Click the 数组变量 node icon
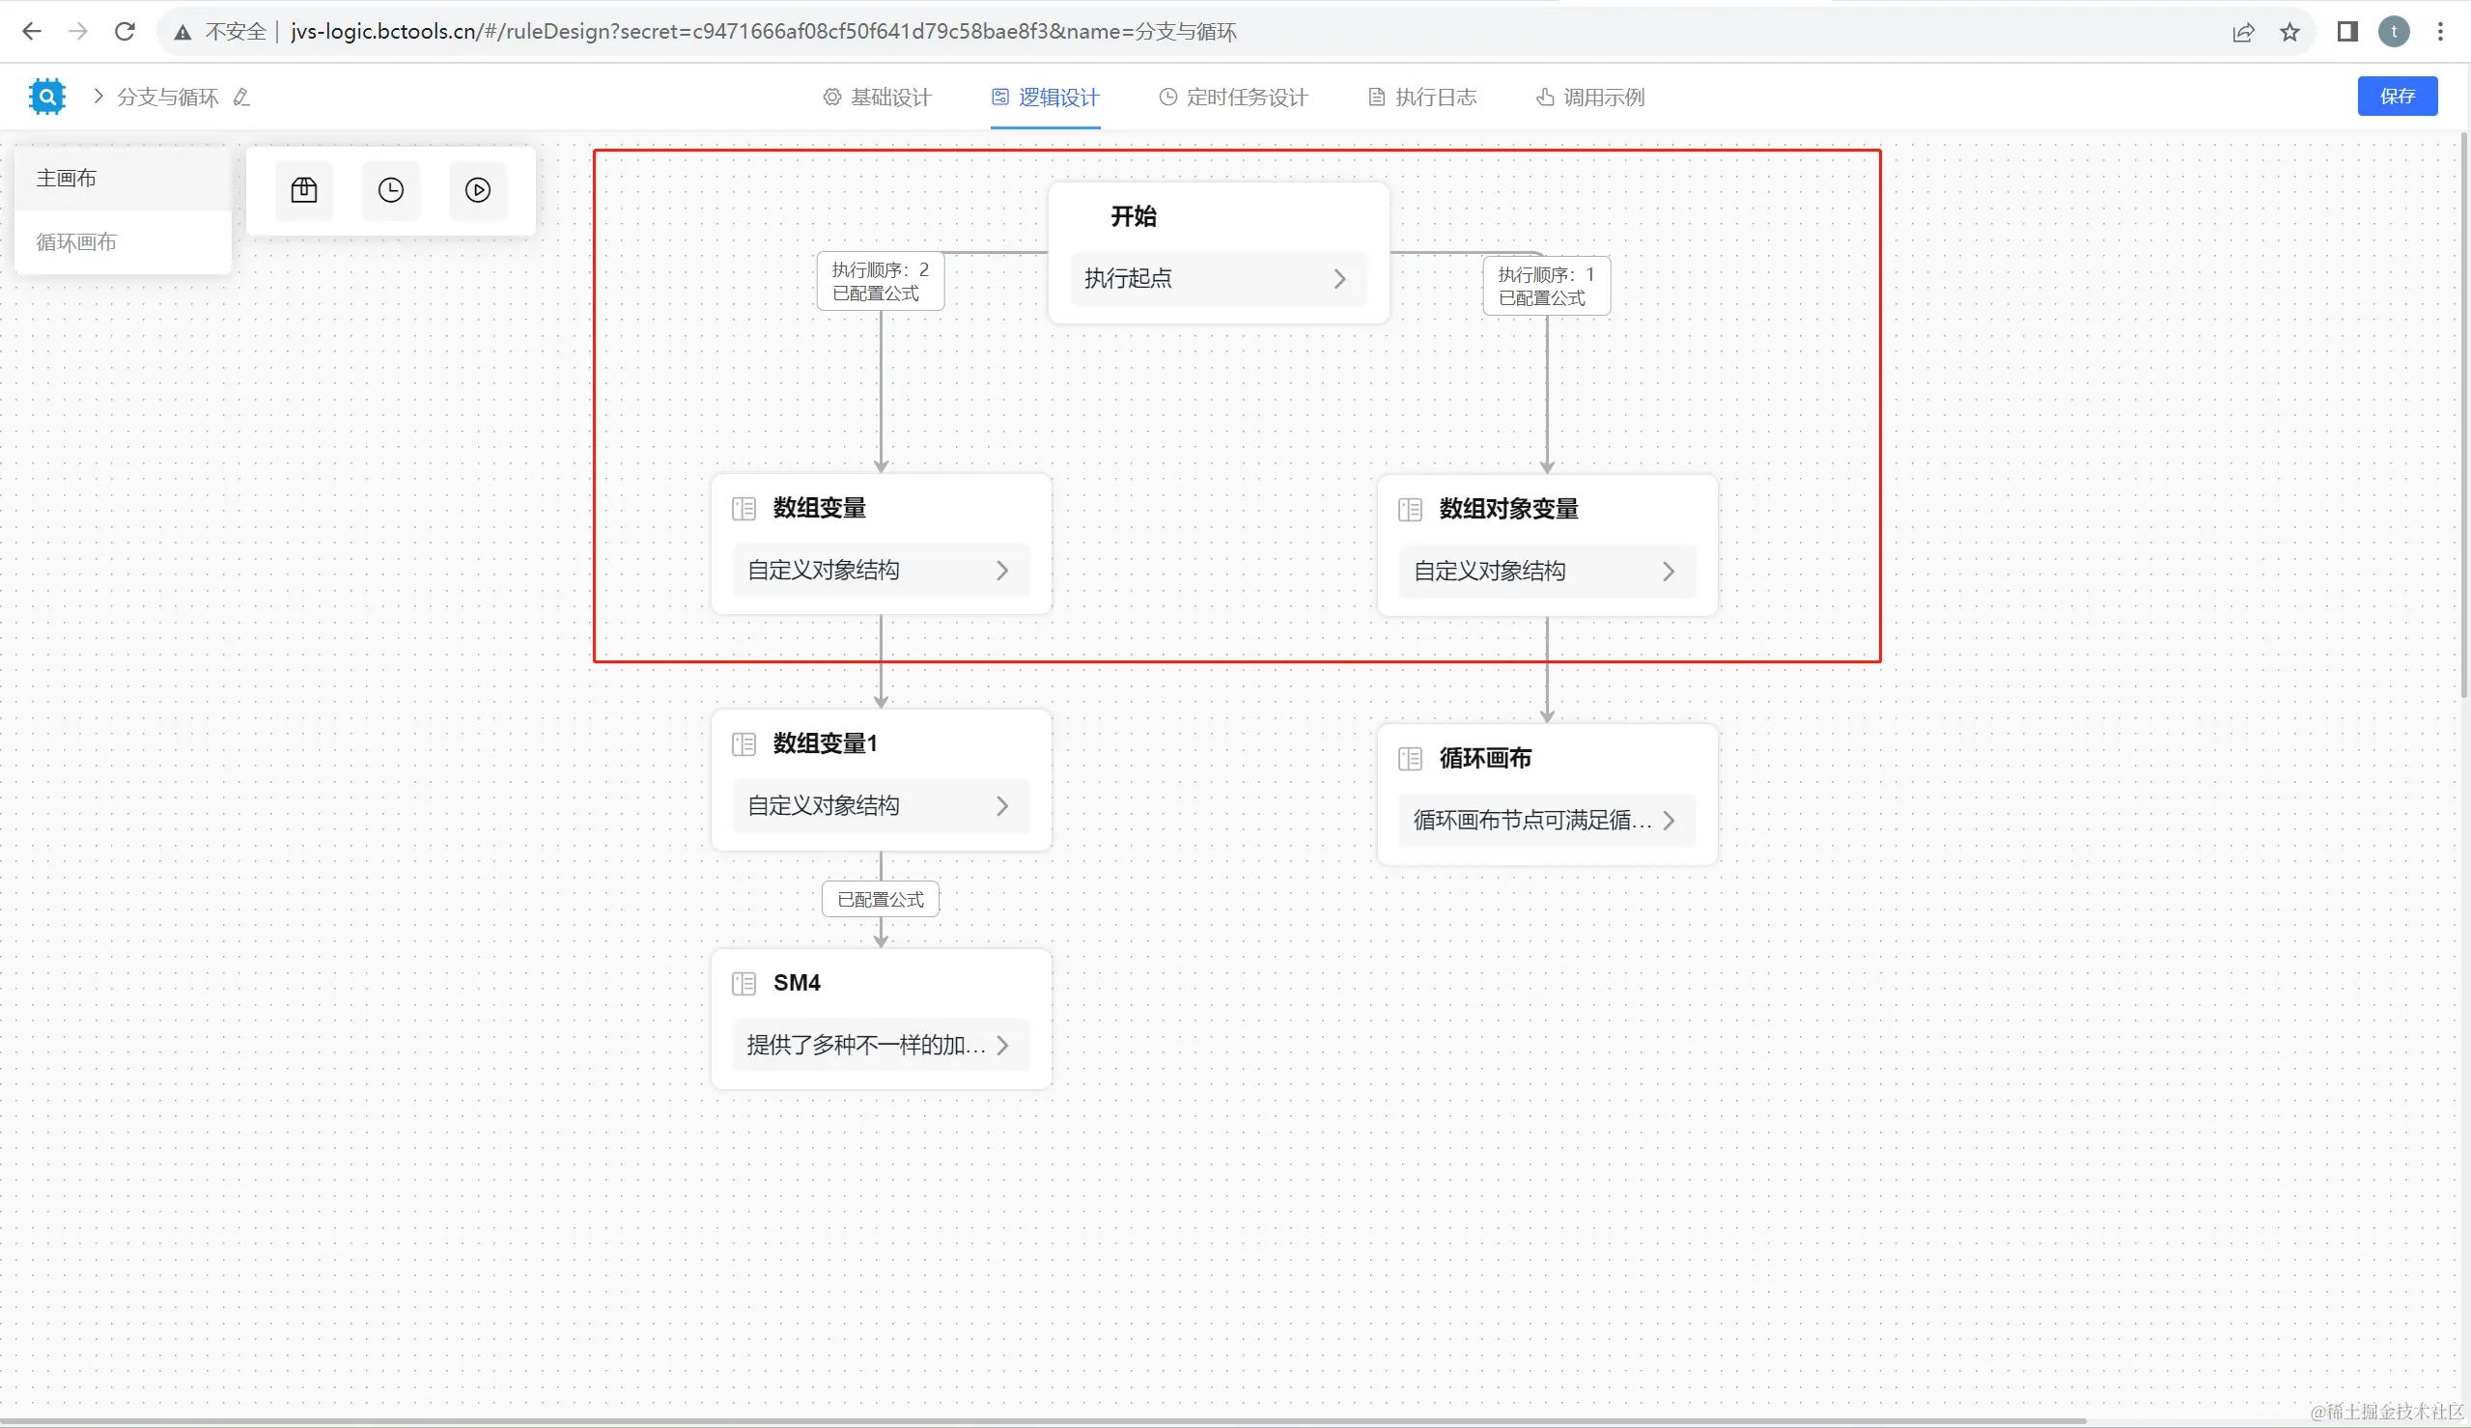 [744, 508]
